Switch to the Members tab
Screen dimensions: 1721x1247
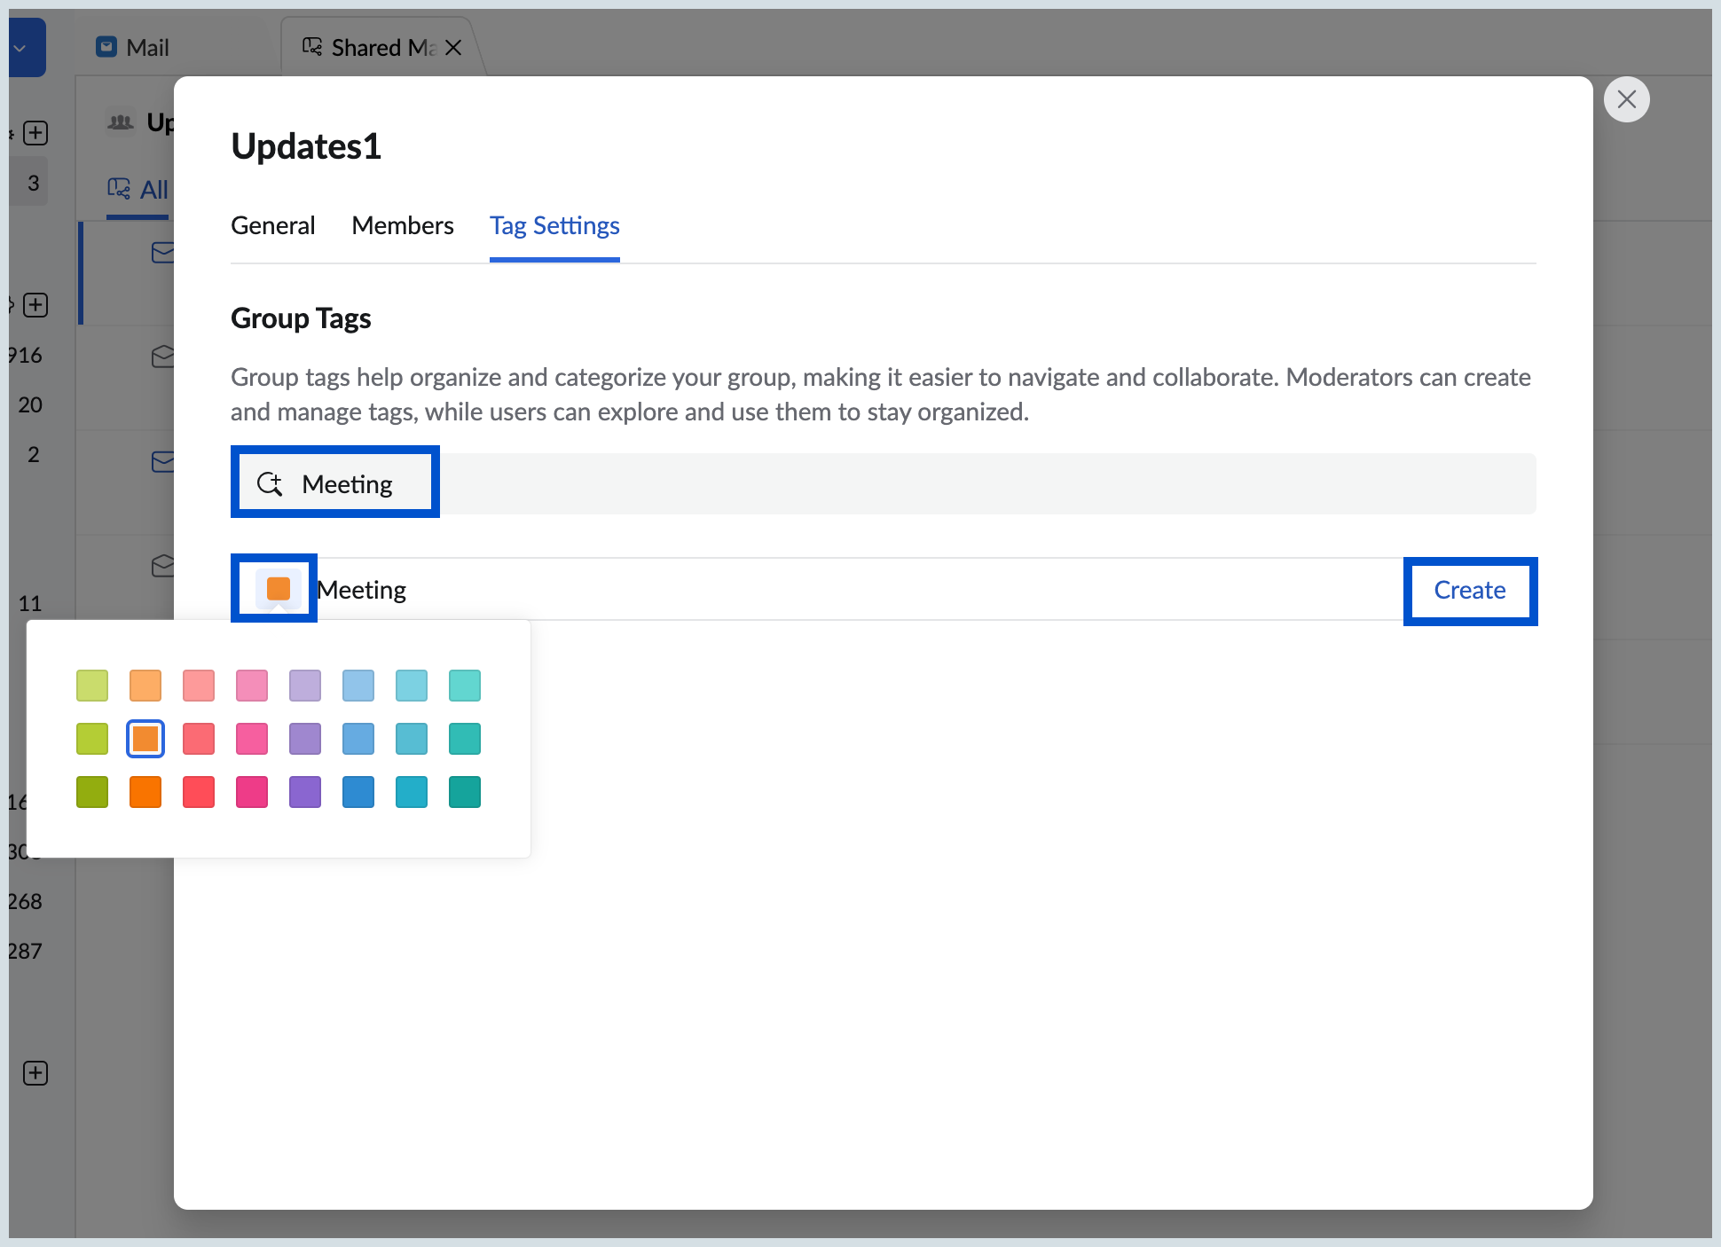coord(403,225)
